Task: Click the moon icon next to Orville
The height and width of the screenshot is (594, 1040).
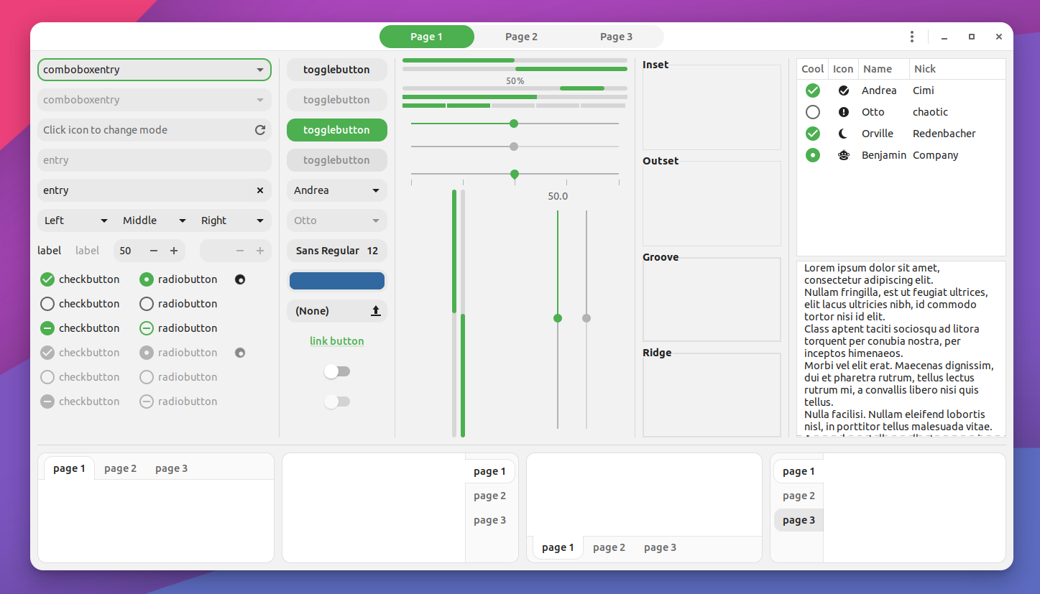Action: click(x=843, y=133)
